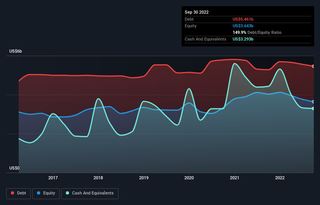Click the teal Cash legend dot
This screenshot has height=205, width=320.
point(67,193)
